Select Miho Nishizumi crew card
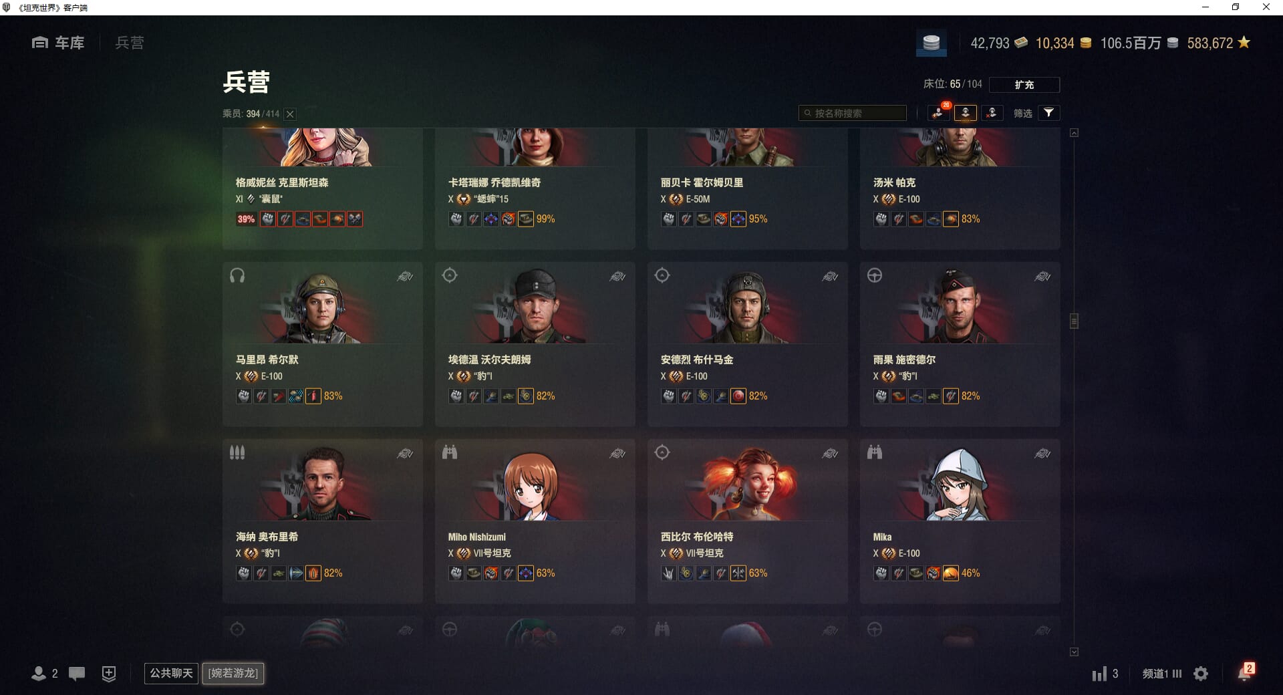1283x695 pixels. (535, 521)
